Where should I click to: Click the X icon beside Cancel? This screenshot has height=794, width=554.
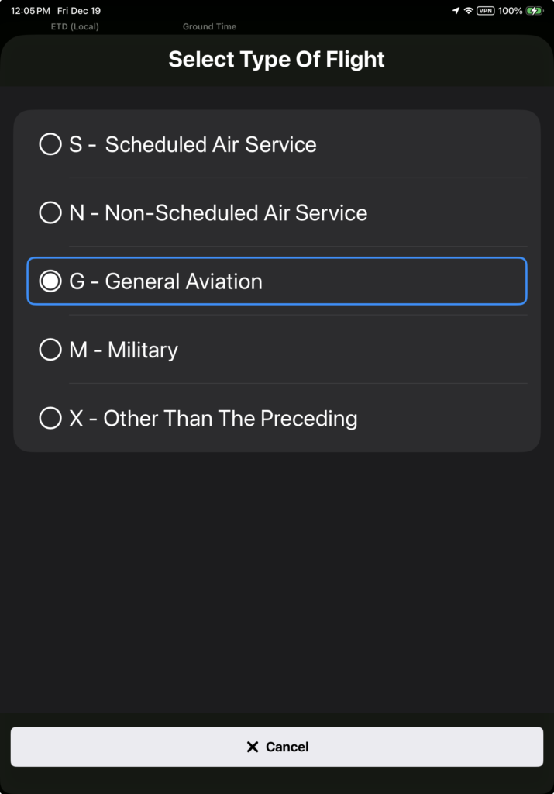(253, 747)
